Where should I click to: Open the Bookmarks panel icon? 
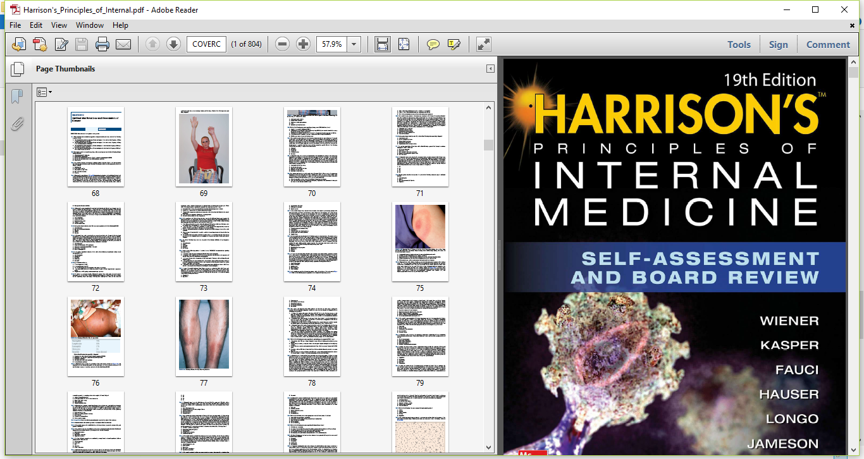pyautogui.click(x=17, y=96)
